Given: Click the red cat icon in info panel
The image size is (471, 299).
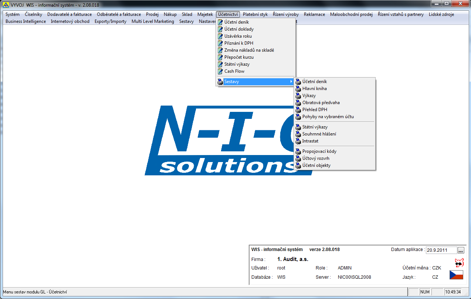Looking at the screenshot, I should click(x=459, y=263).
